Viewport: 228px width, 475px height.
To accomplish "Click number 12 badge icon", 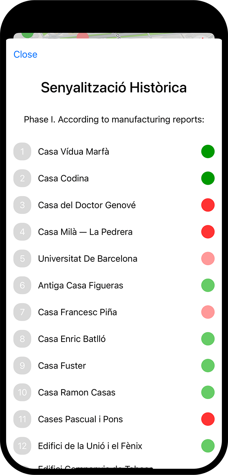I will (22, 446).
